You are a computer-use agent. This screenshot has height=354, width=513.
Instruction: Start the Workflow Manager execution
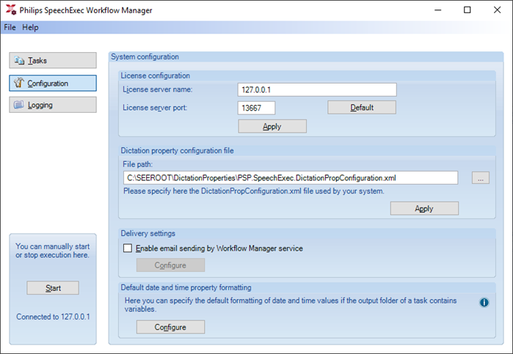click(53, 288)
